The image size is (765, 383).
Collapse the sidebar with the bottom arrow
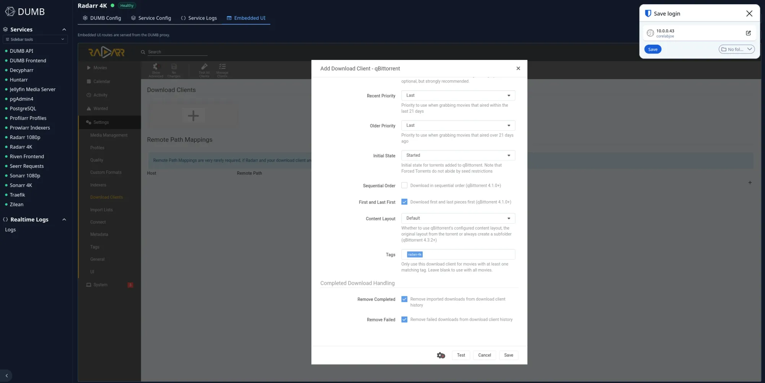point(7,376)
